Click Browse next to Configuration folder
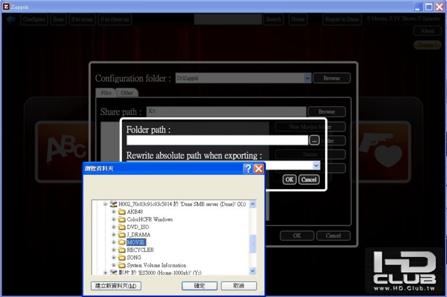Viewport: 447px width, 297px height. pos(331,78)
